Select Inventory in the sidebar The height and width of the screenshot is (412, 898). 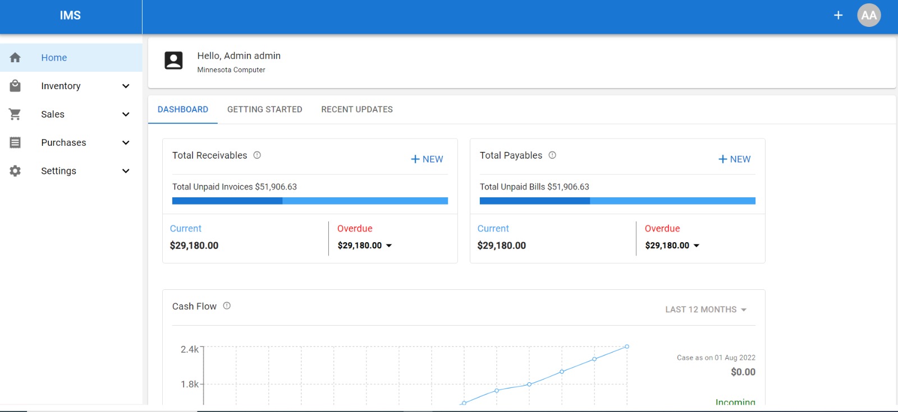point(71,86)
